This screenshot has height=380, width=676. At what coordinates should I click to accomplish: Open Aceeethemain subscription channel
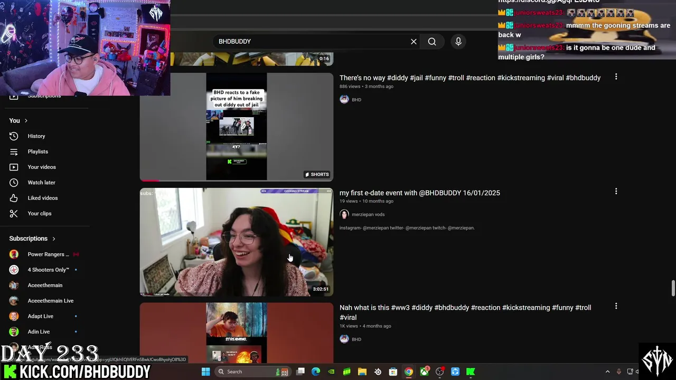45,285
